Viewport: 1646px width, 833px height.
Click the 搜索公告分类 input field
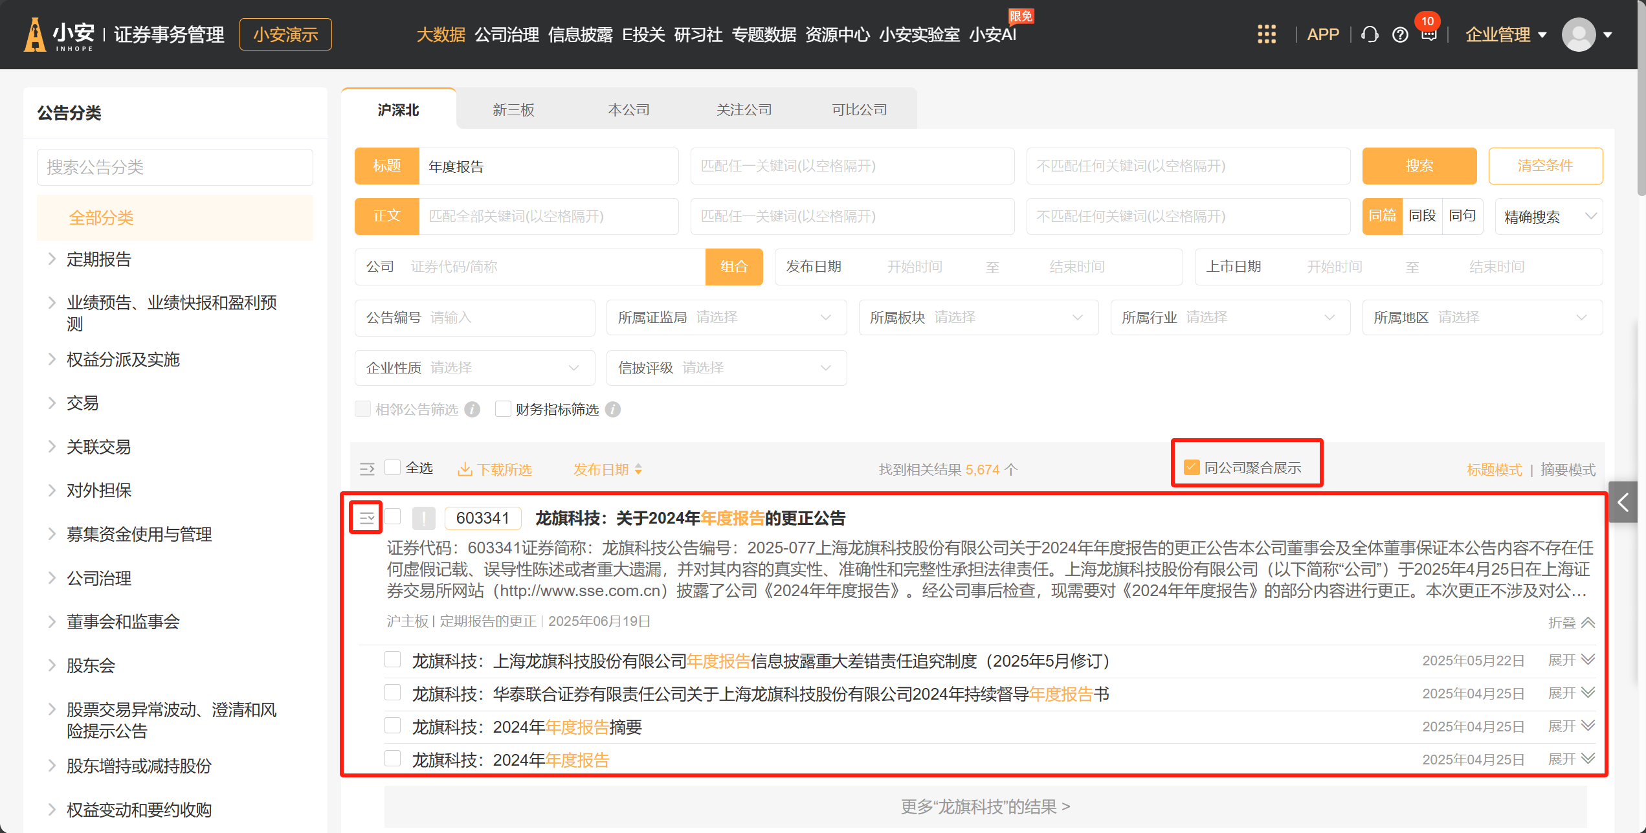175,167
